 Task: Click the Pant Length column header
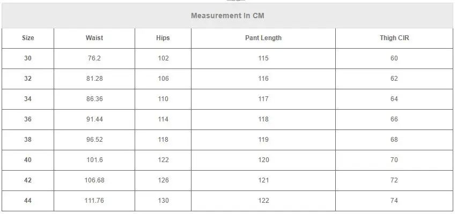pos(263,38)
